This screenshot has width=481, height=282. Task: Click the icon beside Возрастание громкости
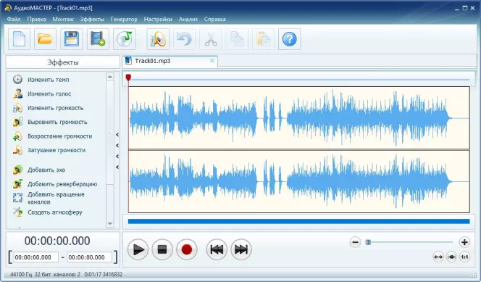(18, 136)
